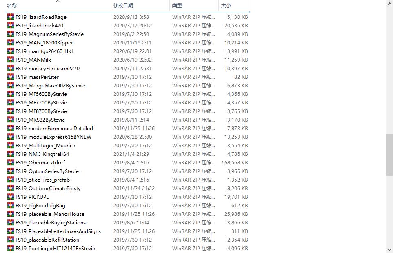
Task: Sort files by the 类型 column
Action: tap(177, 6)
